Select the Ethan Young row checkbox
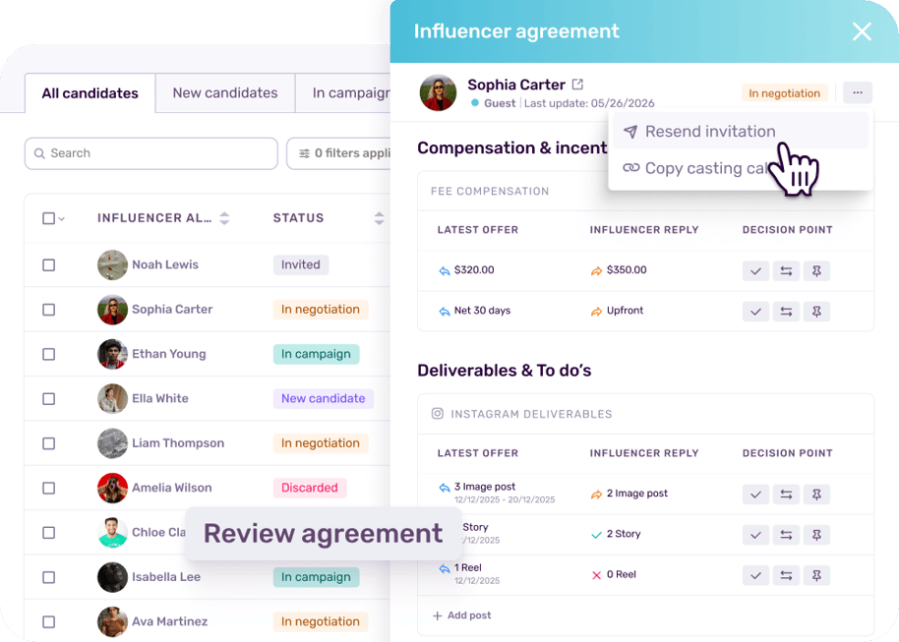This screenshot has height=642, width=899. (49, 354)
